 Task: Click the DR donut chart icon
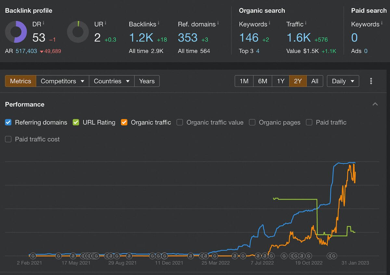click(16, 32)
